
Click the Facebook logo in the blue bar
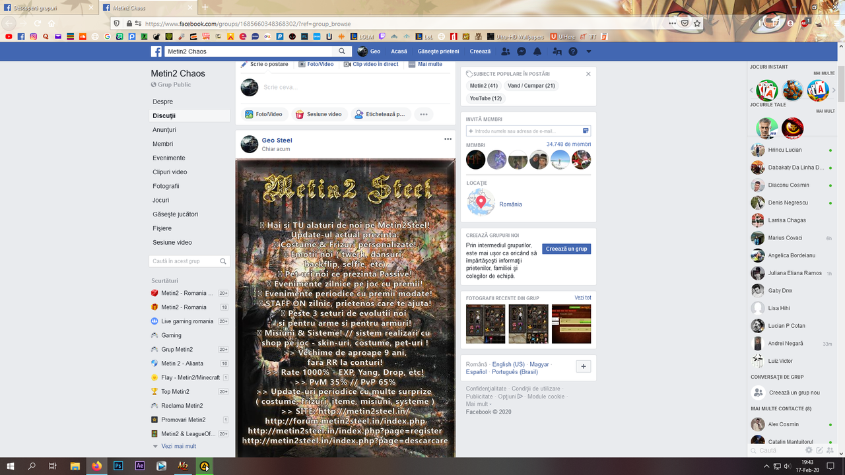(156, 51)
